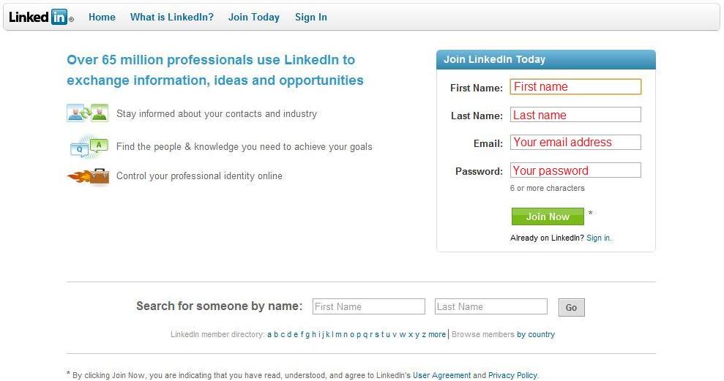
Task: Click the search First Name box
Action: coord(369,306)
